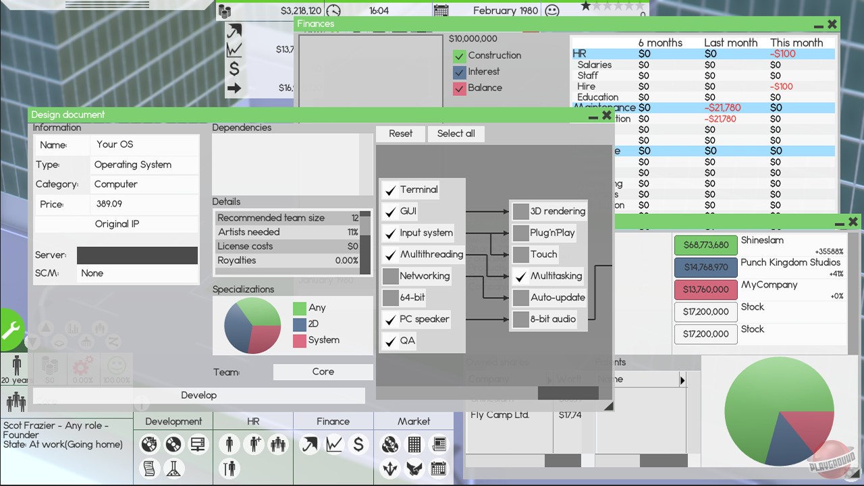Open the newspaper icon in Market panel
864x486 pixels.
439,444
